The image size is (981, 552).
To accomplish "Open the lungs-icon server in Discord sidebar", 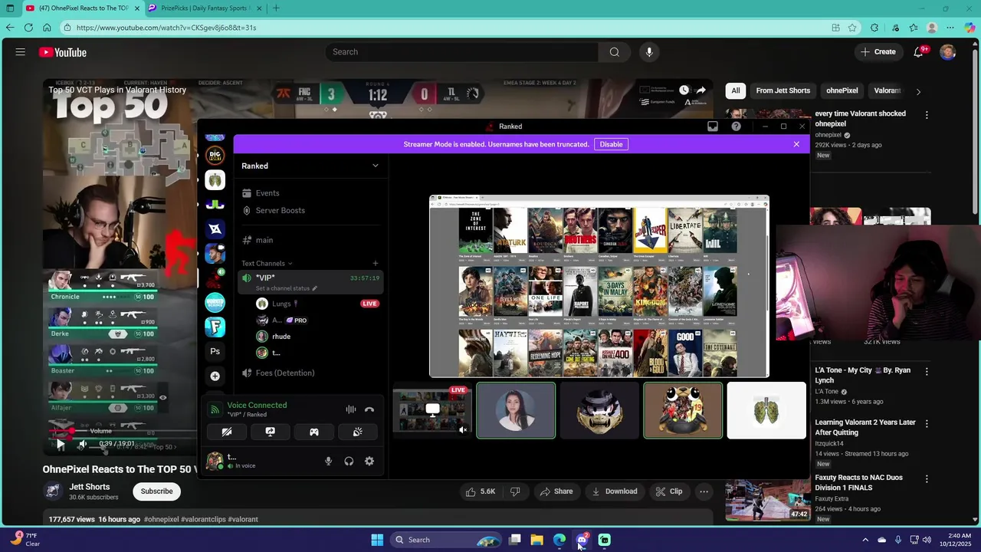I will pyautogui.click(x=215, y=180).
